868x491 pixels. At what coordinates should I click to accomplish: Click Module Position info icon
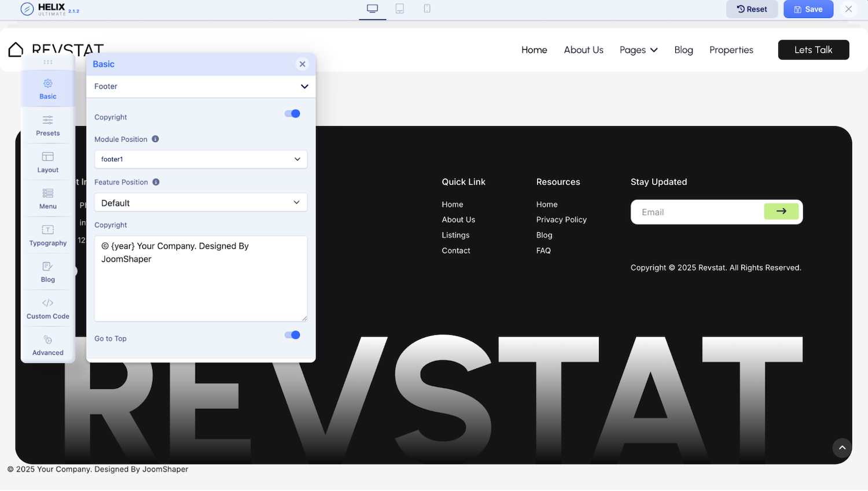click(155, 139)
